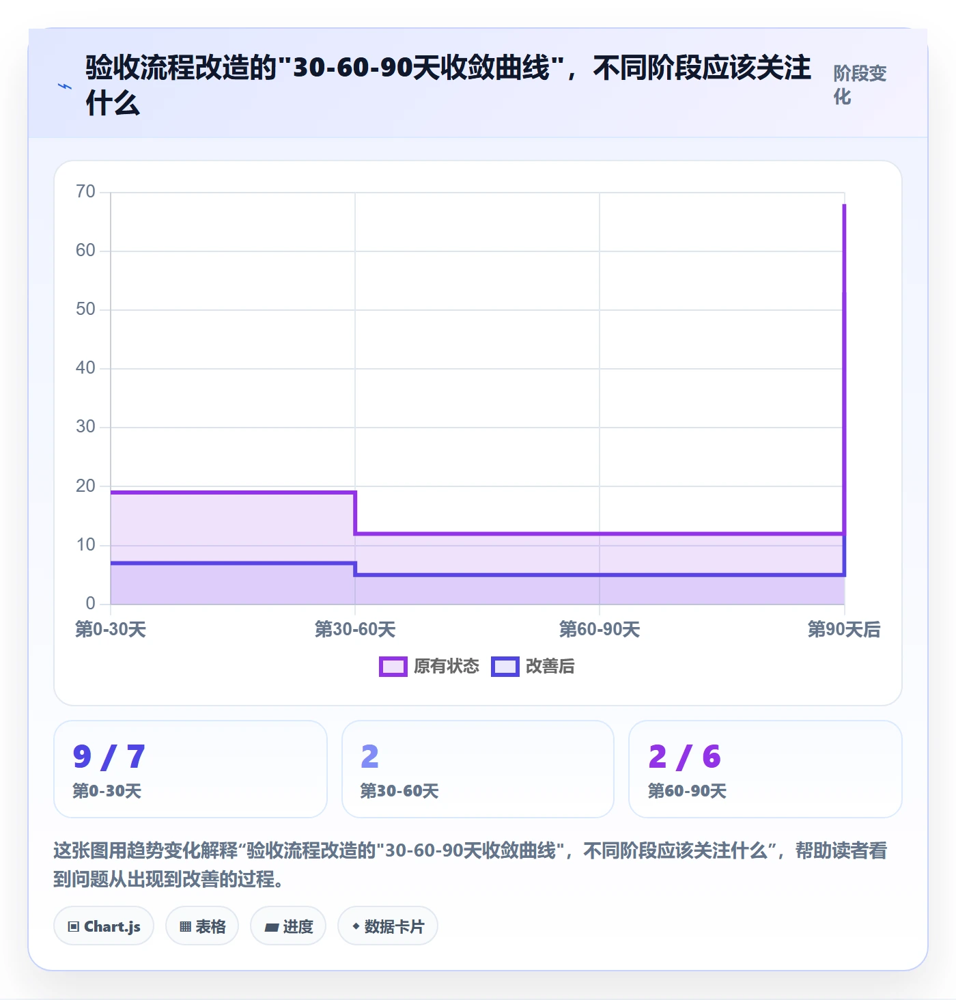The height and width of the screenshot is (1000, 956).
Task: Click the x-axis label 第90天后
Action: point(844,629)
